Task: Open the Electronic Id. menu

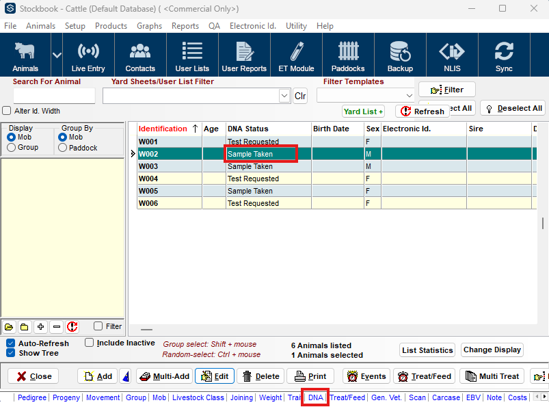Action: [x=253, y=26]
